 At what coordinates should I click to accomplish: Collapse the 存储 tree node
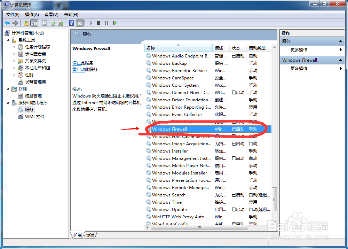tap(8, 89)
